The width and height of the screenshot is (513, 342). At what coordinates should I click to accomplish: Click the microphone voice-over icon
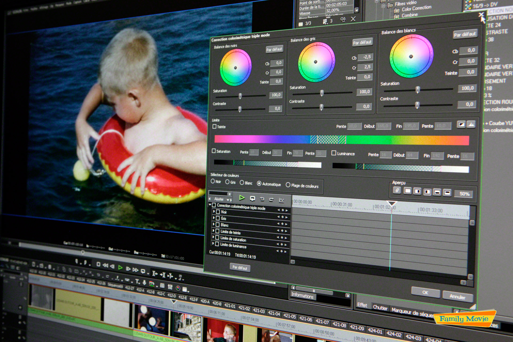click(144, 282)
